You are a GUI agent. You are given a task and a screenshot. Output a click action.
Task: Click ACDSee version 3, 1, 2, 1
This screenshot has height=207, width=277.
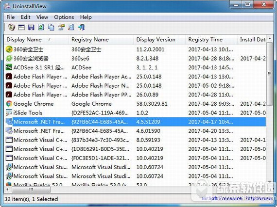click(x=147, y=67)
